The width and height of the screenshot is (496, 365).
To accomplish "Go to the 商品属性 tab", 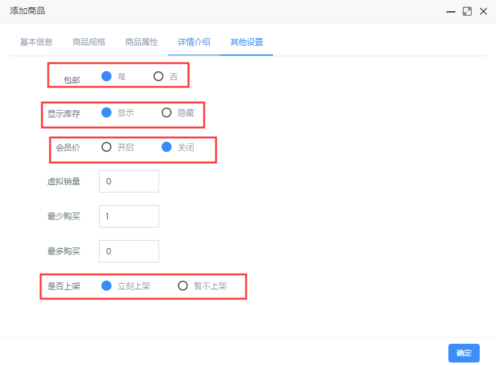I will click(x=142, y=42).
